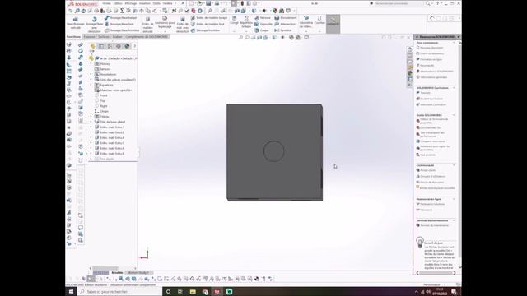Viewport: 527px width, 296px height.
Task: Click the task pane Home resources icon
Action: [x=410, y=49]
